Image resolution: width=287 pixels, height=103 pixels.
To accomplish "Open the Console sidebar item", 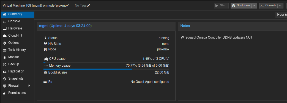I will [17, 21].
